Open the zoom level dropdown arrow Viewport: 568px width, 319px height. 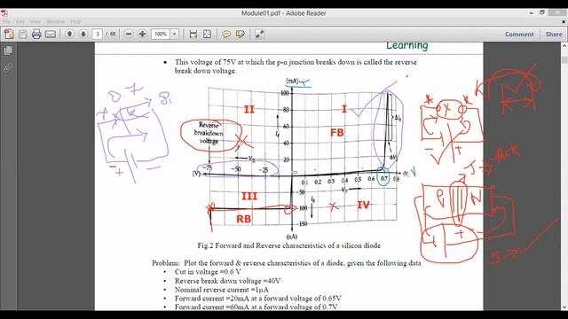(174, 34)
